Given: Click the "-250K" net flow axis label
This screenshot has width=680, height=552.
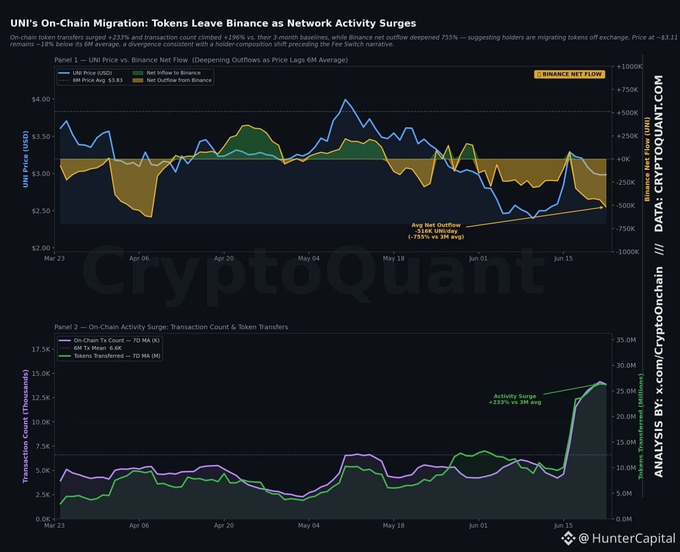Looking at the screenshot, I should 627,183.
